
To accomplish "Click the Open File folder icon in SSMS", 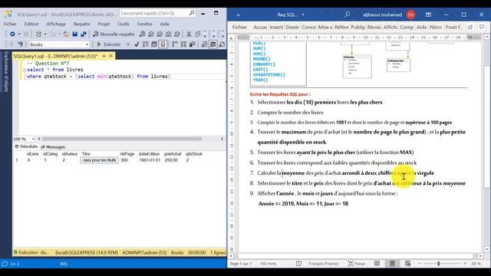I will pos(66,34).
